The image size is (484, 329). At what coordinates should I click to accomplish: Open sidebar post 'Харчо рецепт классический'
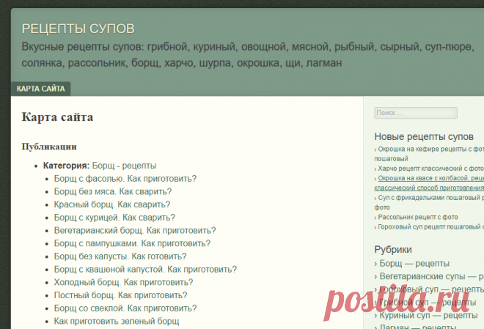point(430,169)
